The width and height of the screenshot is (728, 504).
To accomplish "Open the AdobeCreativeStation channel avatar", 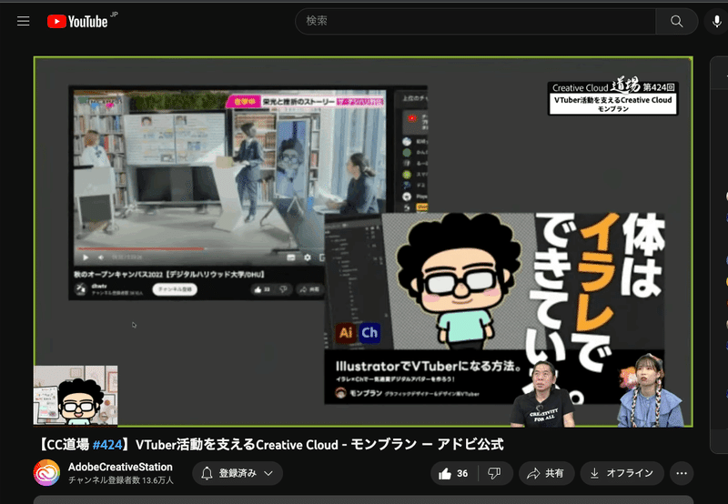I will pos(46,473).
